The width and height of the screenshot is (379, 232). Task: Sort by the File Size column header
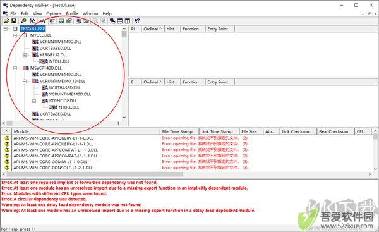[251, 131]
